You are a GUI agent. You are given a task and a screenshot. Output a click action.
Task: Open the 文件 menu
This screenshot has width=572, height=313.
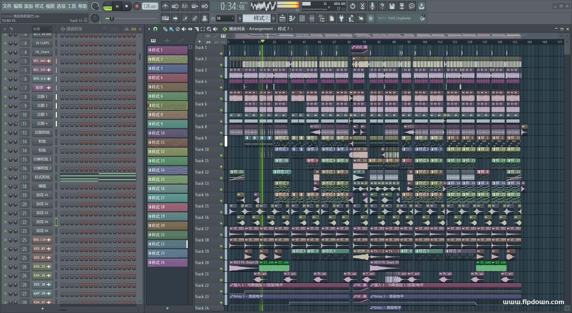[x=7, y=6]
